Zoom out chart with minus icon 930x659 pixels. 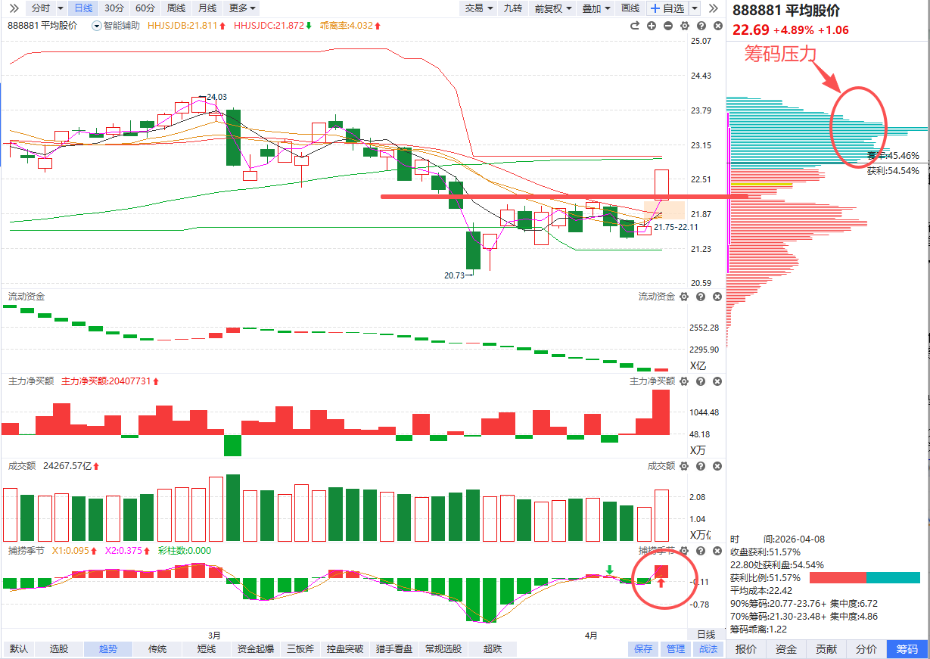(668, 26)
